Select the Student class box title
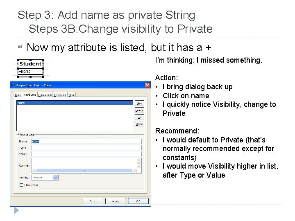295x221 pixels. pyautogui.click(x=30, y=64)
